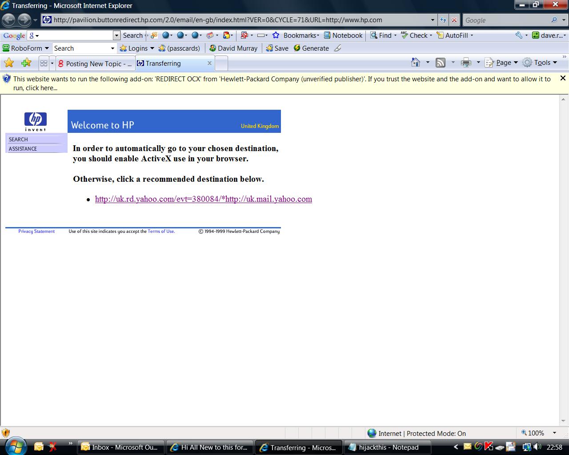Click status bar security shield icon

click(x=6, y=433)
